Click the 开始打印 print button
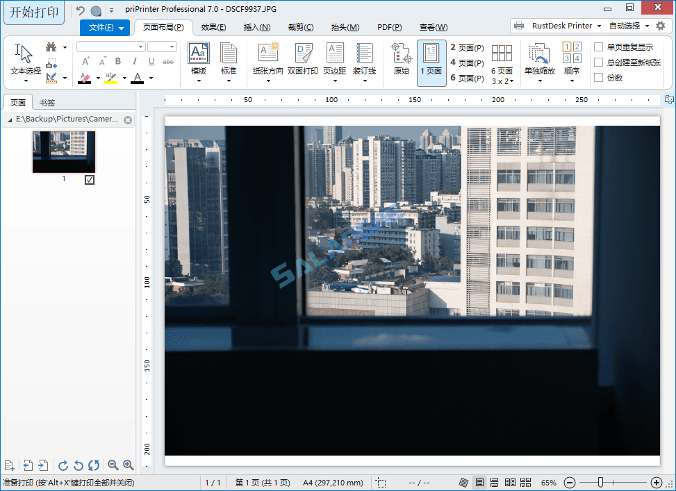676x491 pixels. click(x=33, y=12)
